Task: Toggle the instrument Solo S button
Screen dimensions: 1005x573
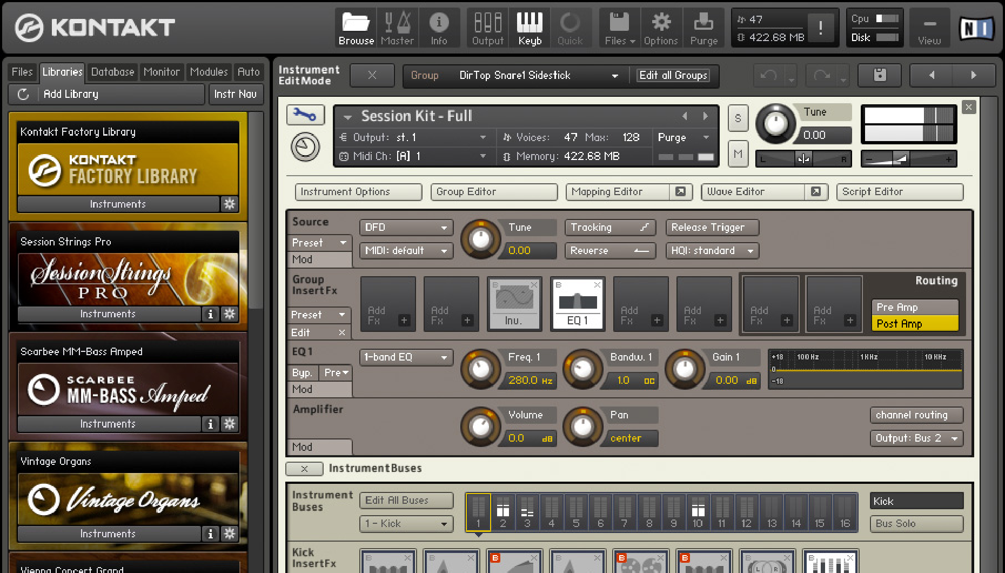Action: tap(738, 118)
